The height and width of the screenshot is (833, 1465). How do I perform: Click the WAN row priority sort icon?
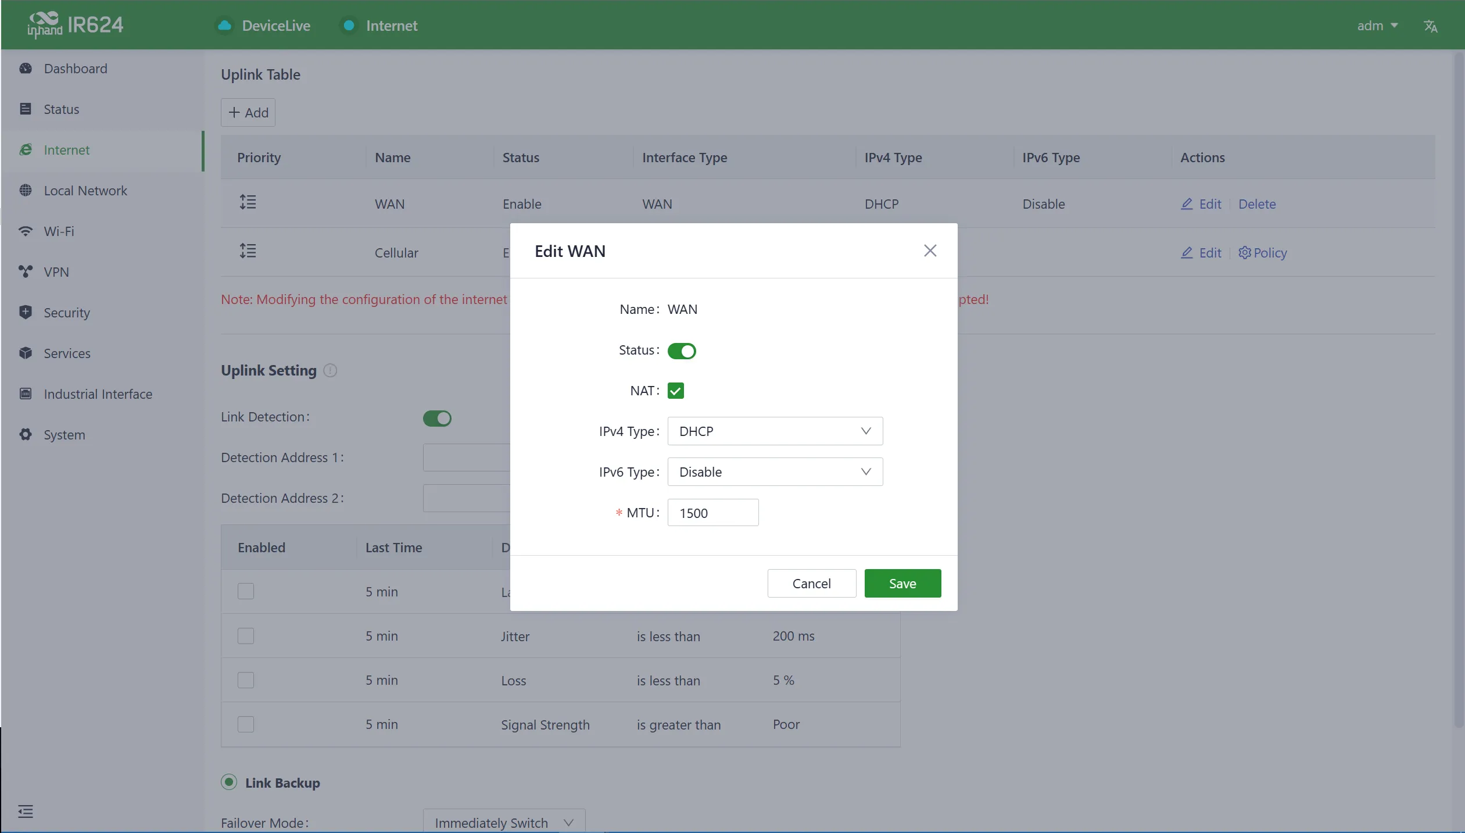[x=248, y=202]
